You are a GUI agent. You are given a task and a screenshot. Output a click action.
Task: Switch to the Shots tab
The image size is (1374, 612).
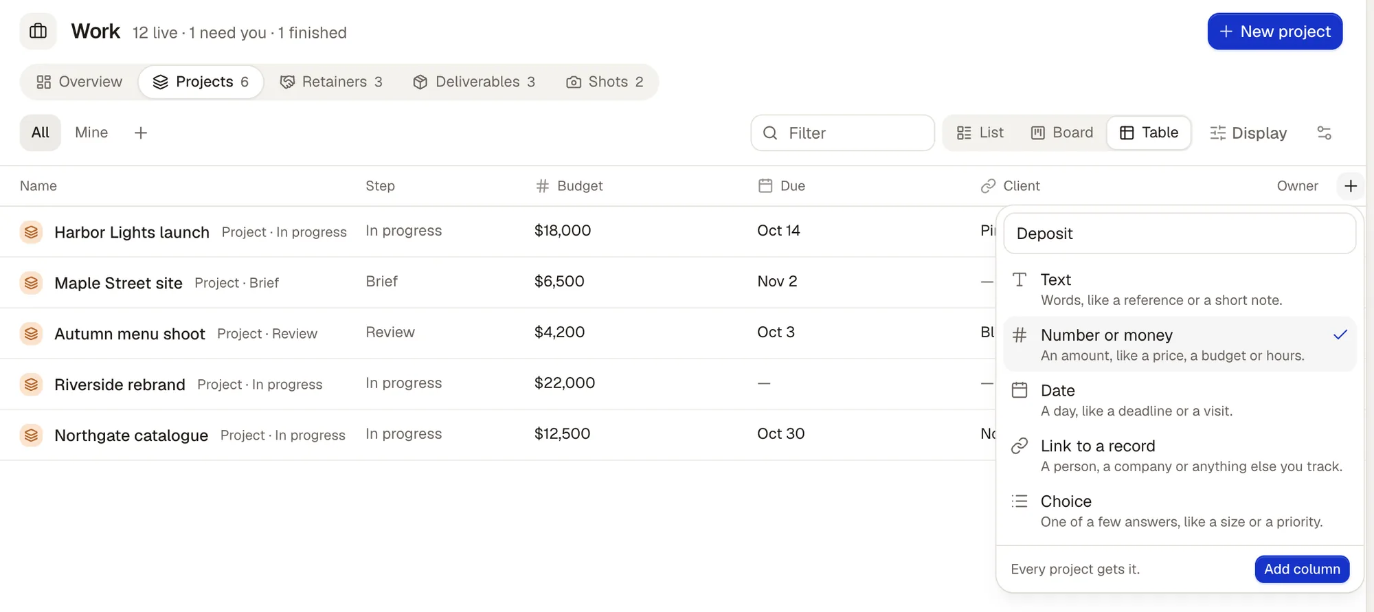pyautogui.click(x=605, y=82)
